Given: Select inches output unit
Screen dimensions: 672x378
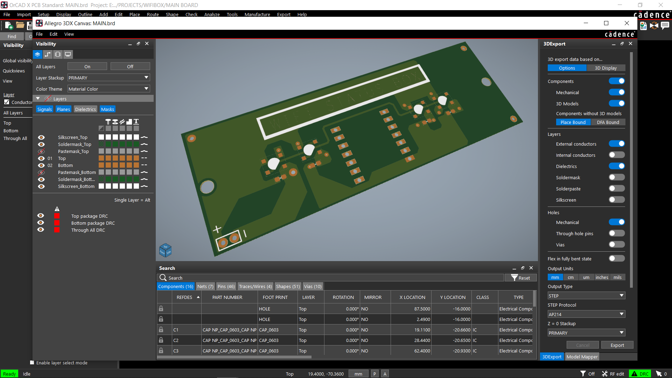Looking at the screenshot, I should tap(602, 277).
